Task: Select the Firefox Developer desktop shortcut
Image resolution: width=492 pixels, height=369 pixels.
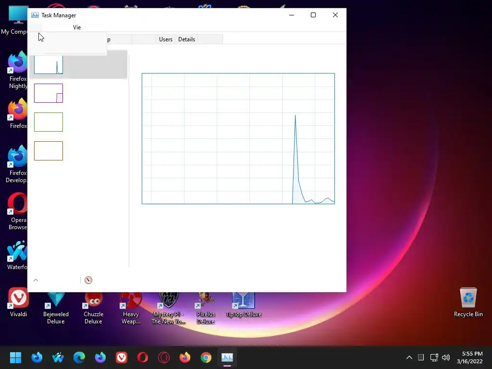Action: coord(17,164)
